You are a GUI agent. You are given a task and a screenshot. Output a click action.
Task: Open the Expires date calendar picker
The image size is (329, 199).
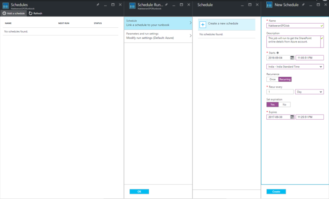(x=292, y=117)
